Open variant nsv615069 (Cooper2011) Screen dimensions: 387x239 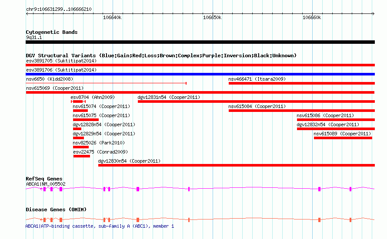point(55,88)
